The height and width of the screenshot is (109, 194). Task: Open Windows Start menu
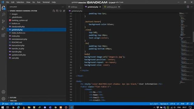coord(2,107)
